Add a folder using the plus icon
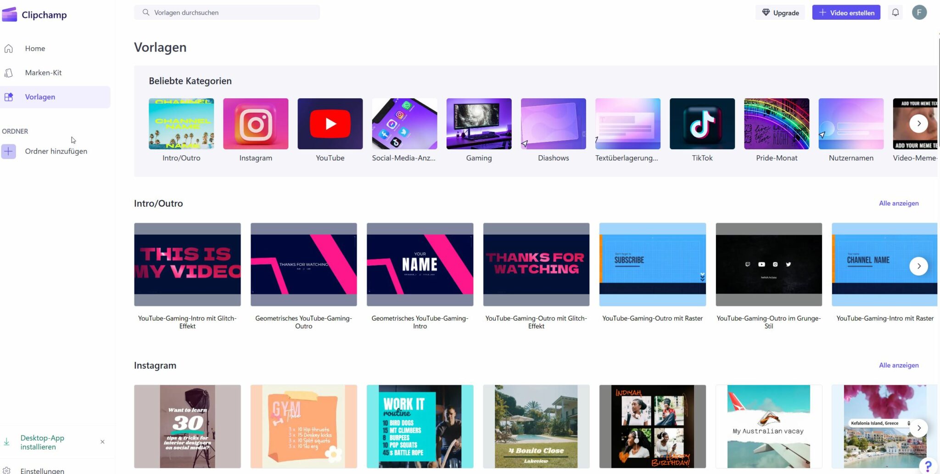Viewport: 940px width, 474px height. tap(8, 151)
